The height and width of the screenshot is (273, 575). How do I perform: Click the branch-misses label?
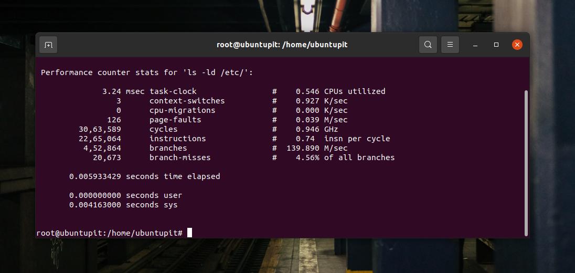click(180, 157)
